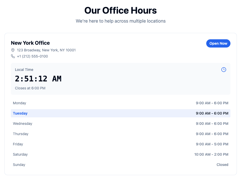Select the phone icon beside the phone number
The height and width of the screenshot is (178, 241).
tap(13, 56)
